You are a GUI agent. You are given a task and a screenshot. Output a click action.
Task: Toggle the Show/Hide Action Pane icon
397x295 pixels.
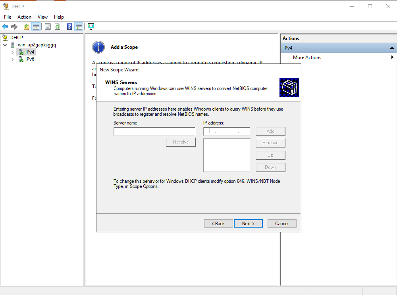[79, 27]
